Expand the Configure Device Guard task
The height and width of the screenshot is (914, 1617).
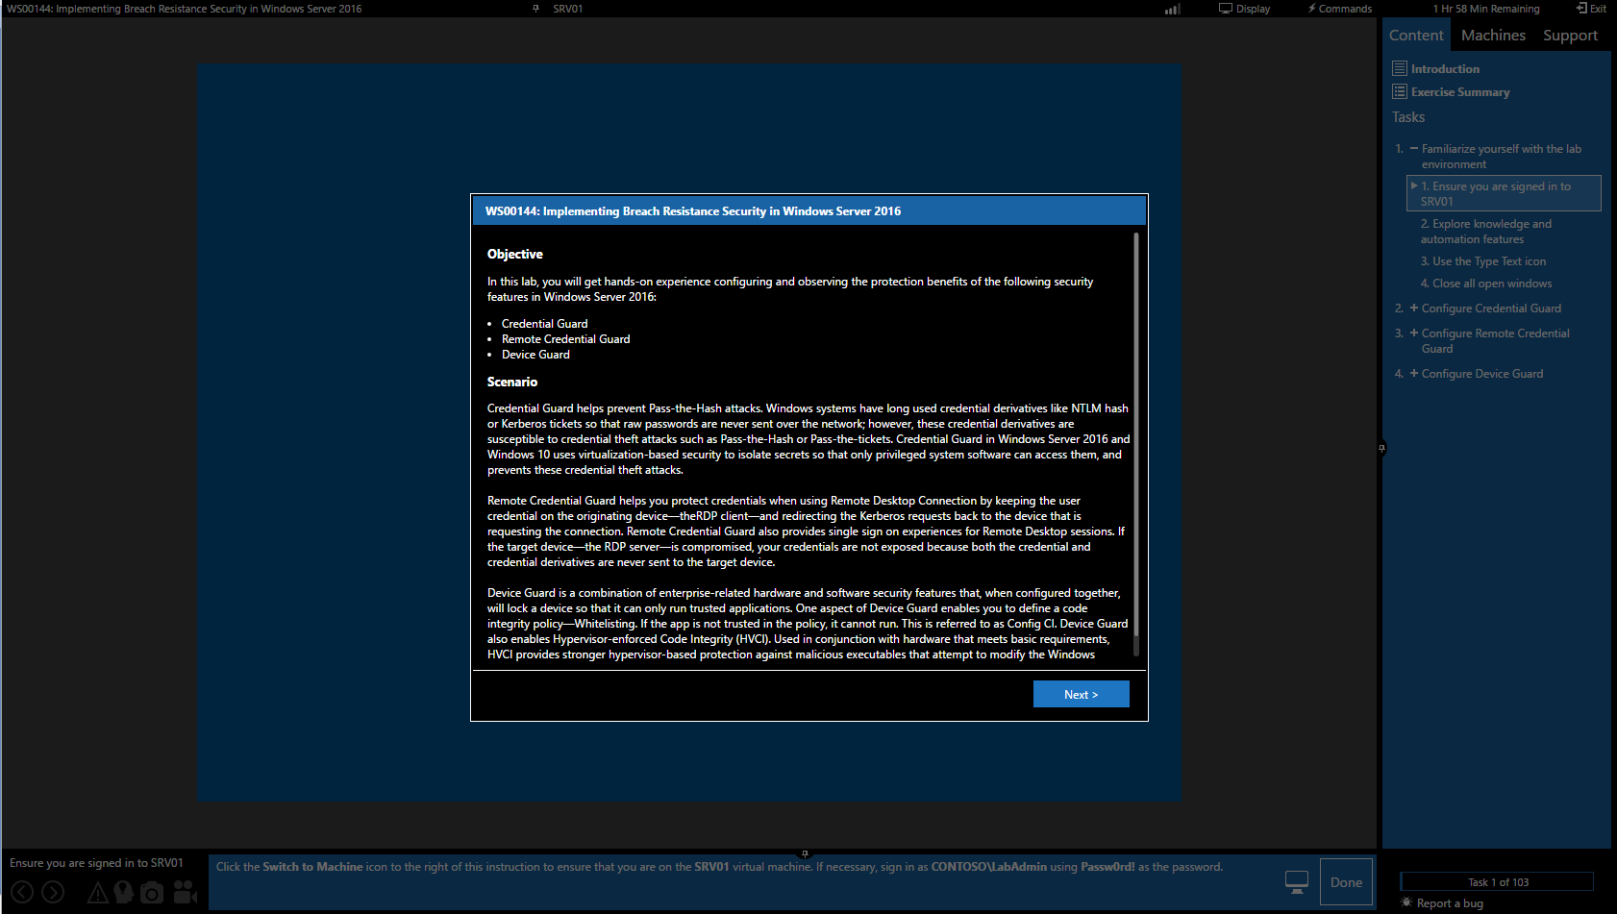tap(1414, 374)
